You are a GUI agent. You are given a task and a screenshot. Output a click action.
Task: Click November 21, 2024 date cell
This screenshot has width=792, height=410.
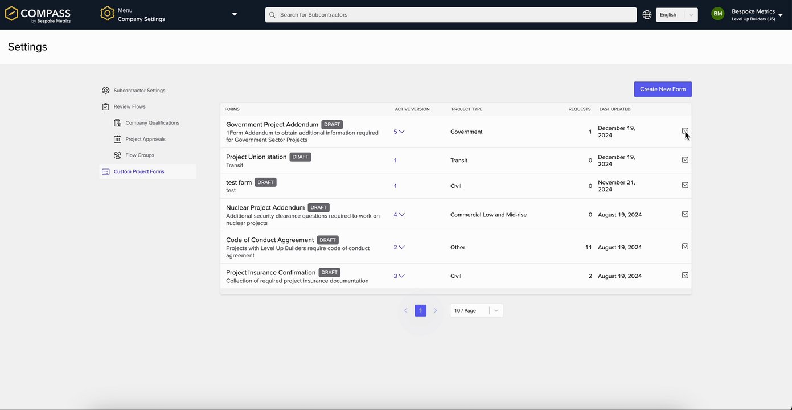(x=617, y=186)
